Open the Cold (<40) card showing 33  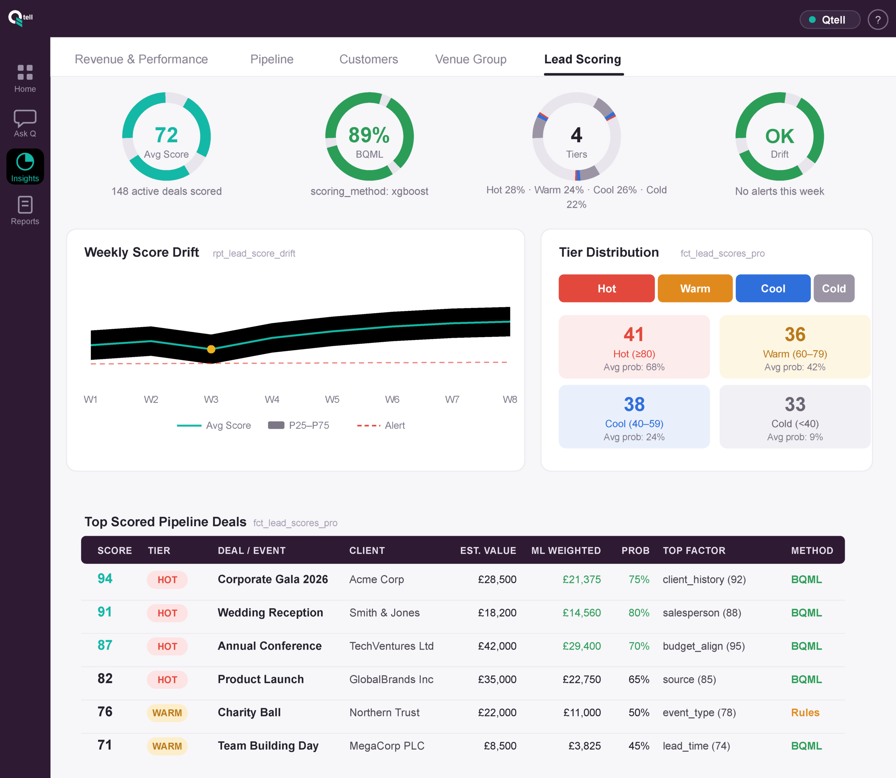tap(795, 417)
